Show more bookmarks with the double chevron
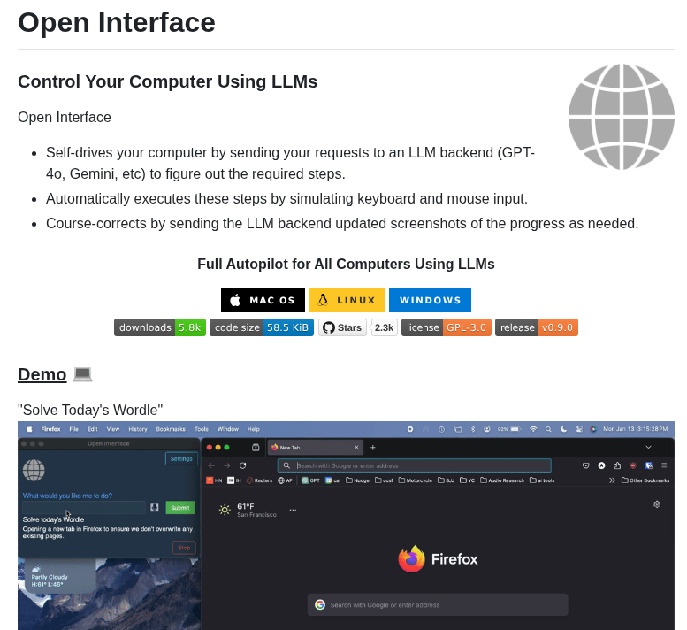 point(612,480)
